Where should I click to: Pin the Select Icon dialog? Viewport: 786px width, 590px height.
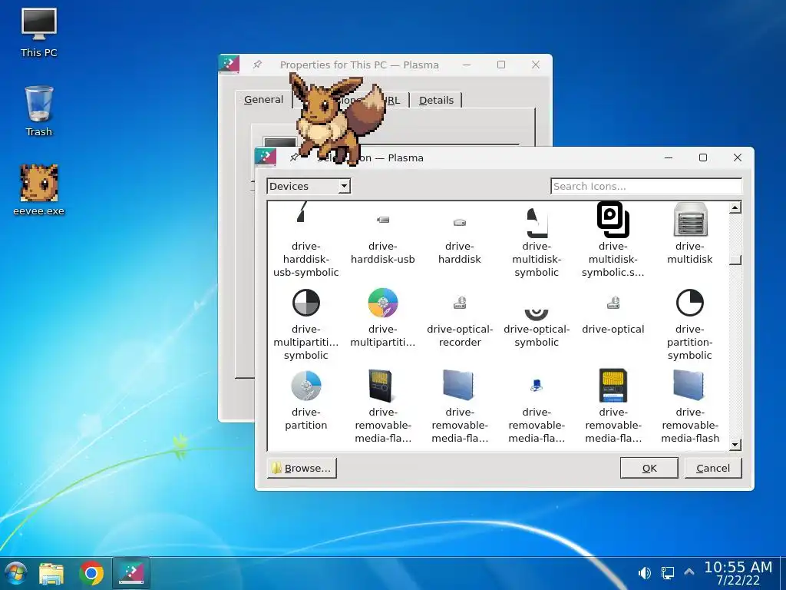click(294, 157)
